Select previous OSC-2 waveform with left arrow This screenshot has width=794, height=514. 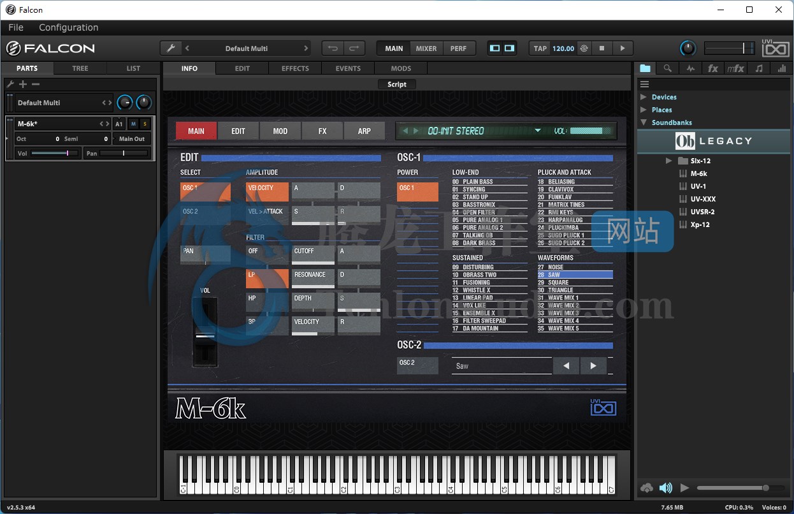pyautogui.click(x=567, y=365)
